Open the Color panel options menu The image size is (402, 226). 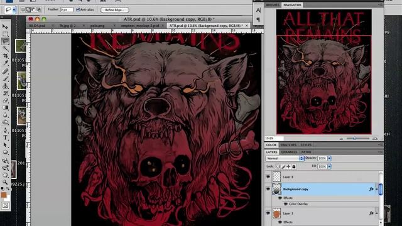[380, 145]
